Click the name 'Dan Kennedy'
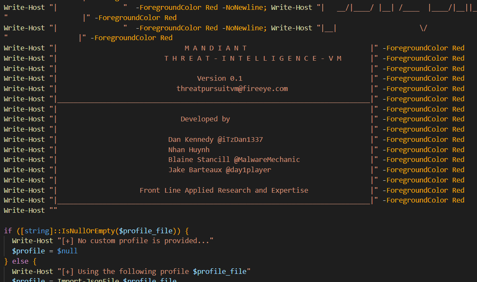Viewport: 477px width, 282px height. coord(191,140)
